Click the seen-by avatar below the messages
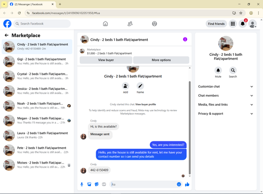 click(x=183, y=176)
